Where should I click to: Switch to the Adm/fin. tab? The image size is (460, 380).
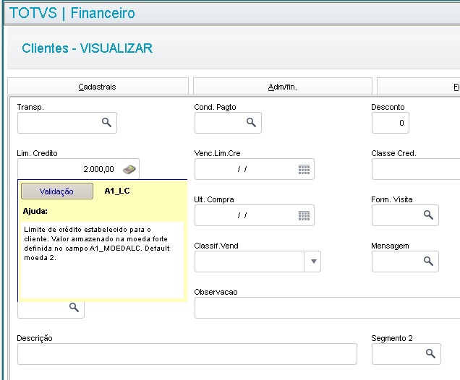[283, 87]
